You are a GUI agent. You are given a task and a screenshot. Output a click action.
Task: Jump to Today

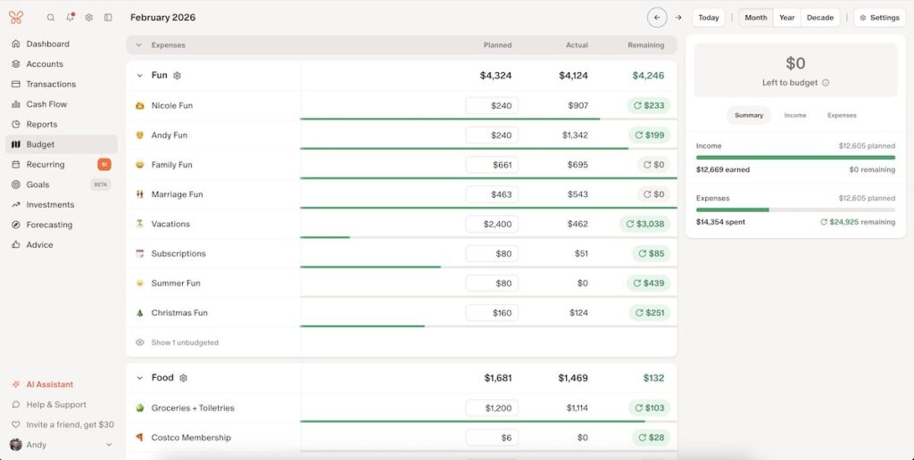(709, 18)
